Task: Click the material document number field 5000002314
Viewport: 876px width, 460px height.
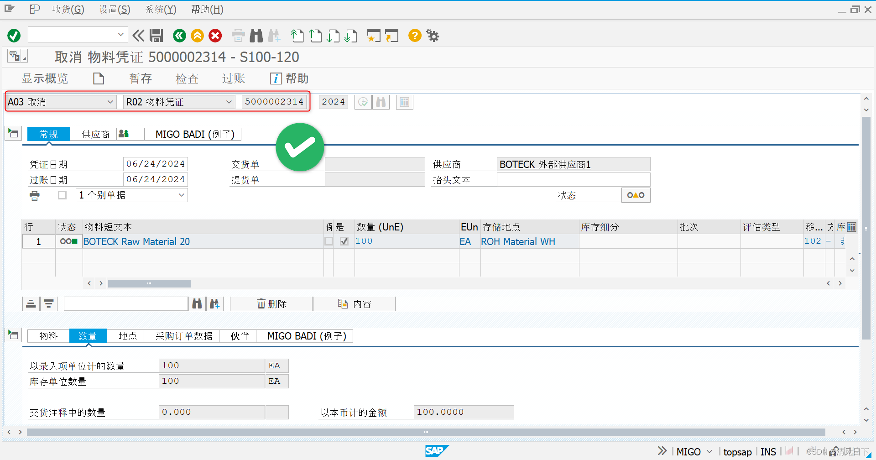Action: 274,102
